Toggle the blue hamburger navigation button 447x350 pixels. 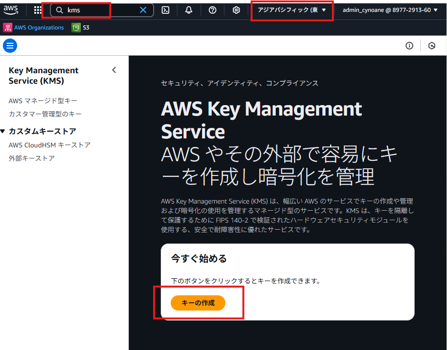click(10, 46)
